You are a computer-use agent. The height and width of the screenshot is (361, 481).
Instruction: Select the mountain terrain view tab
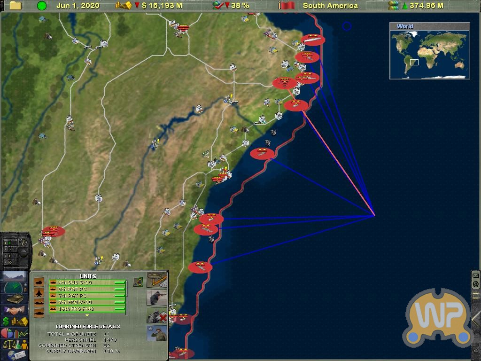pyautogui.click(x=15, y=276)
